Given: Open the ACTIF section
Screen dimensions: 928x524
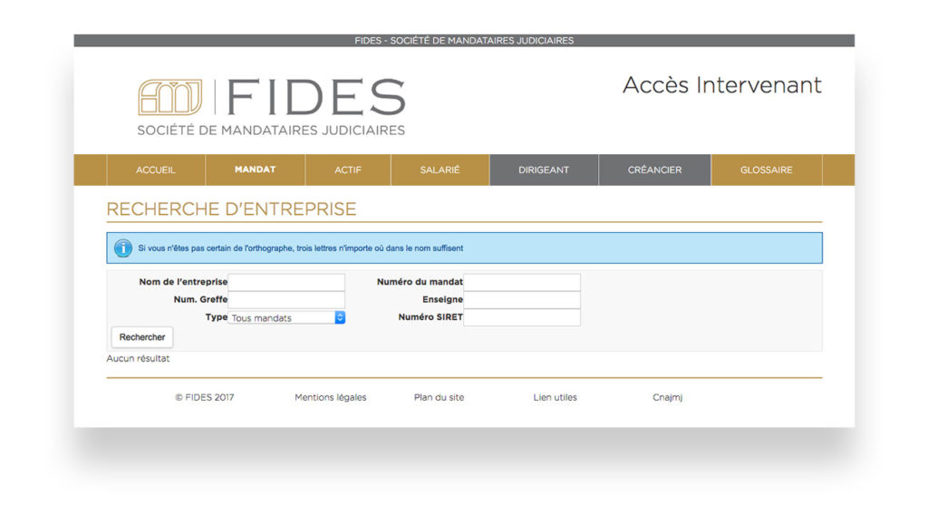Looking at the screenshot, I should pos(348,170).
